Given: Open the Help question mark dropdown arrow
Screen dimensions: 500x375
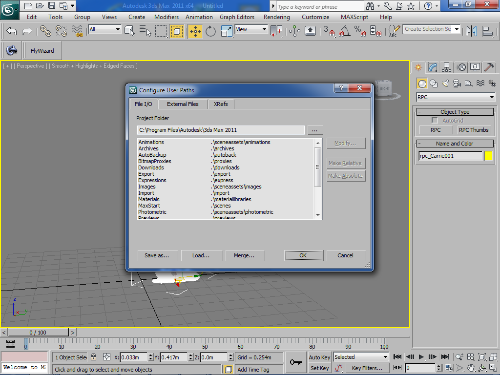Looking at the screenshot, I should pos(437,6).
